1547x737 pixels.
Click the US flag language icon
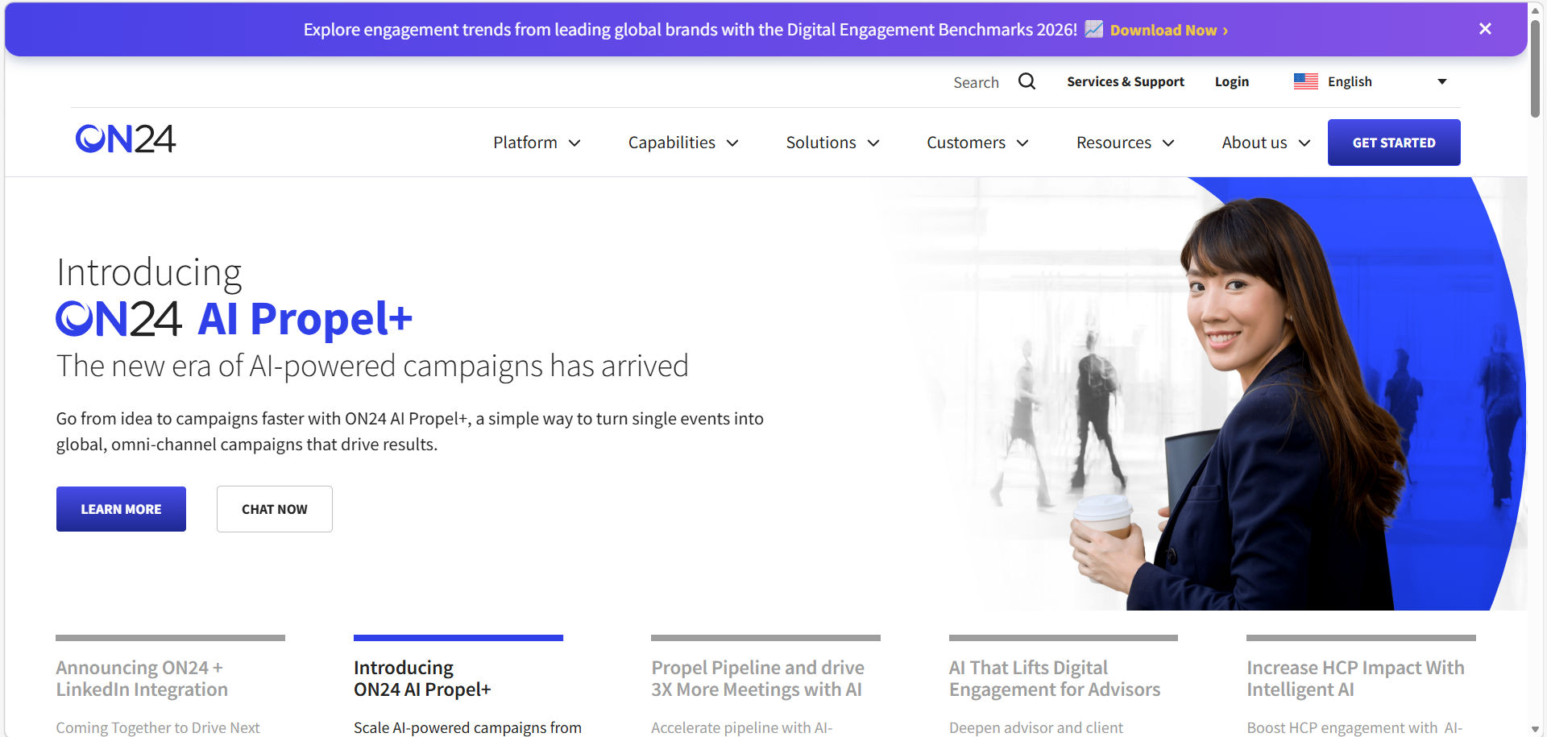[1305, 81]
